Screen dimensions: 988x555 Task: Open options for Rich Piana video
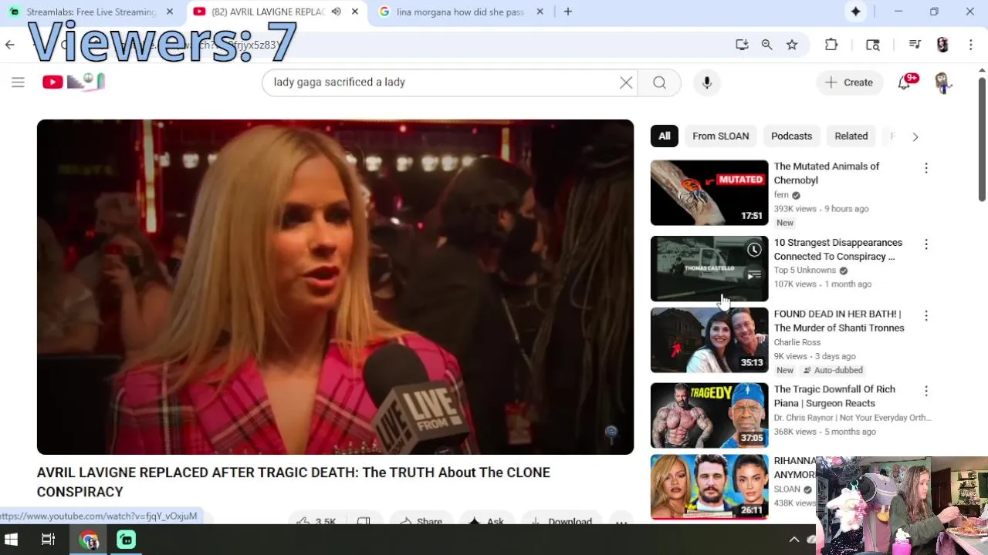click(925, 391)
